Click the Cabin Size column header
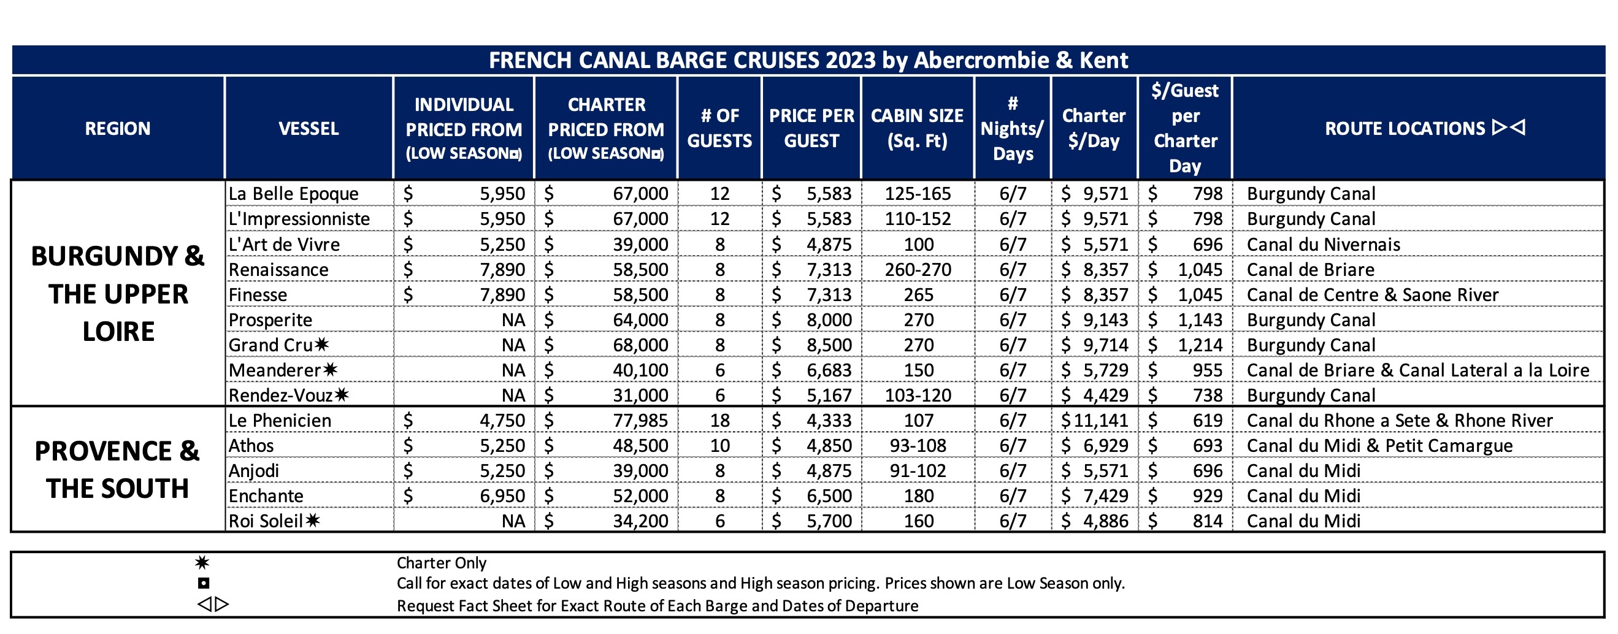 (917, 128)
